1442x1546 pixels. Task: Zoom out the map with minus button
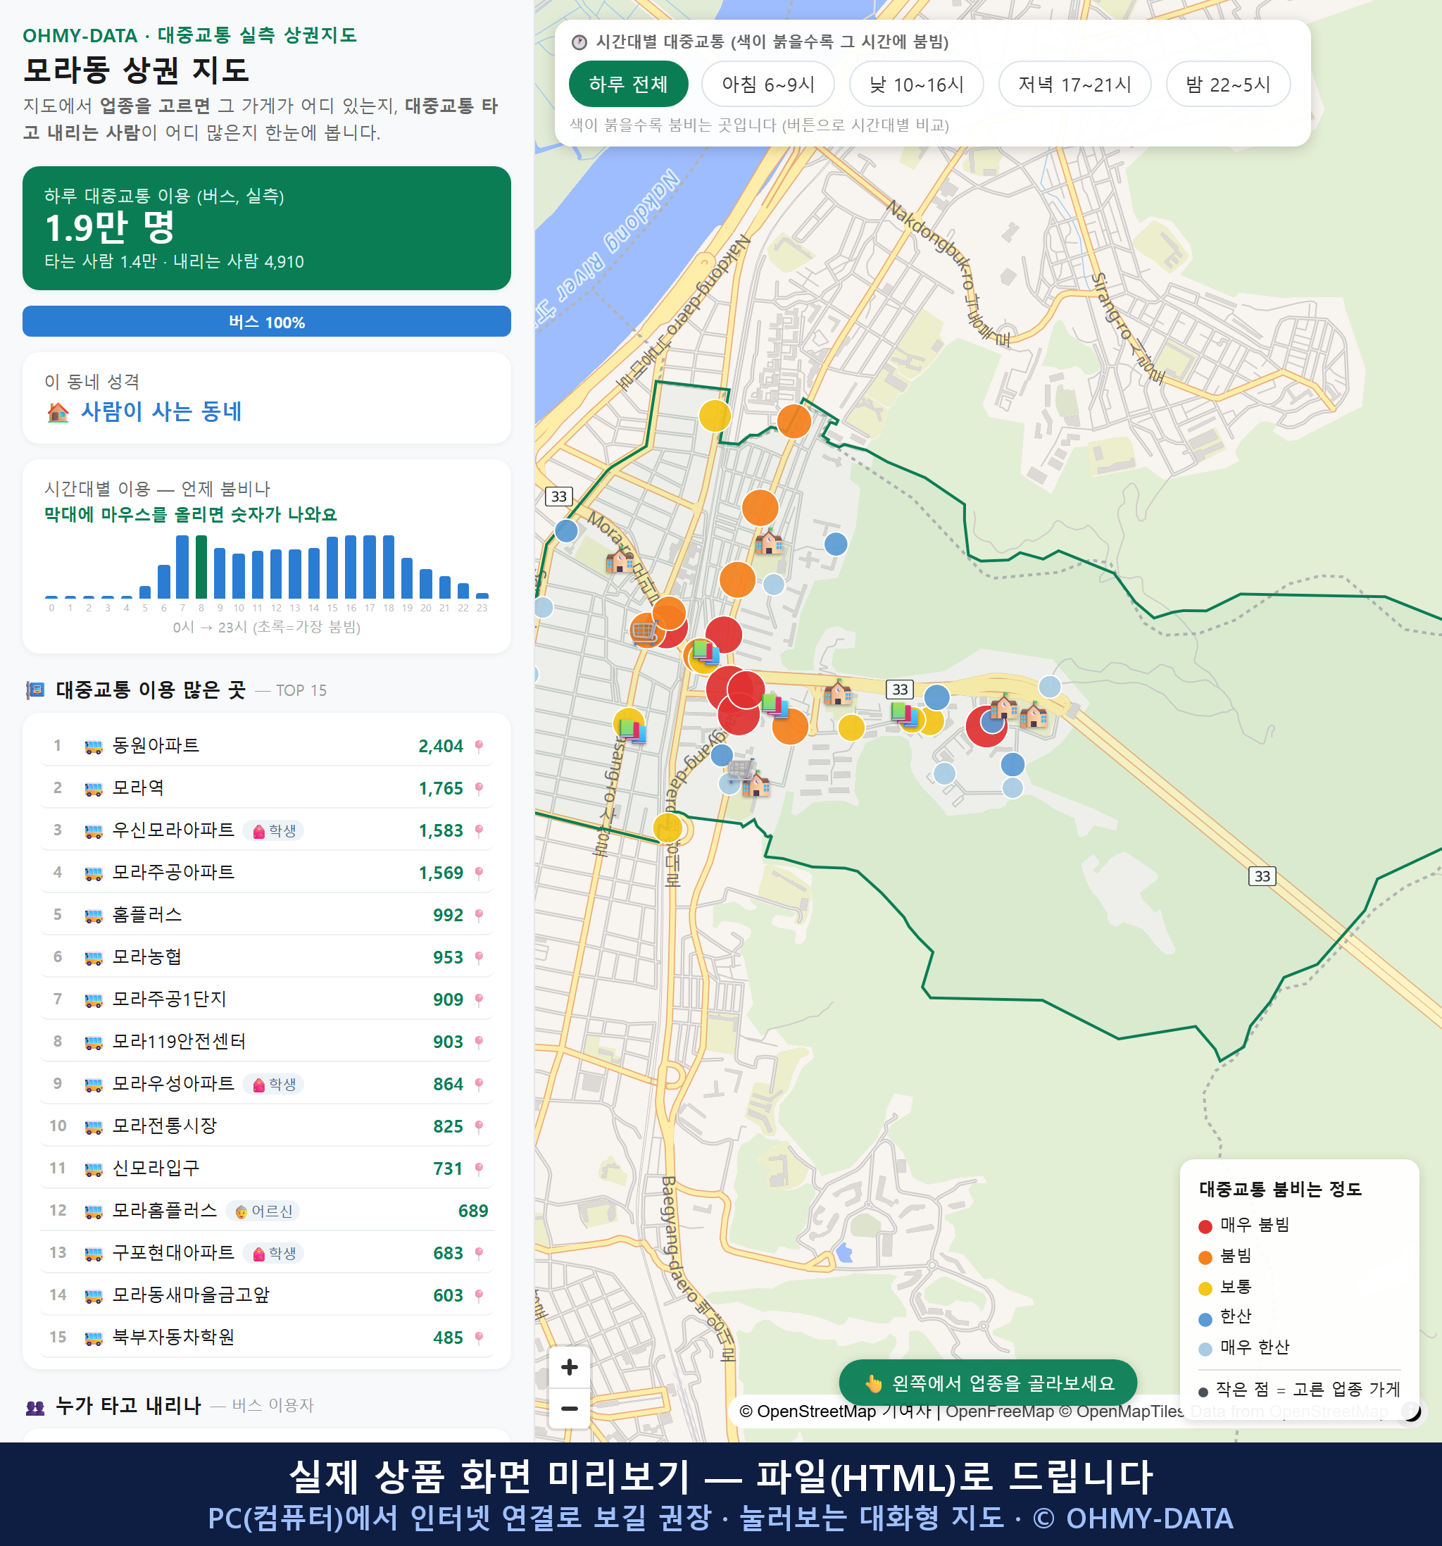click(x=569, y=1409)
